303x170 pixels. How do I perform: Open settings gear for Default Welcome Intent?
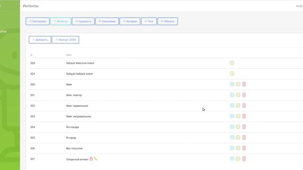[232, 63]
